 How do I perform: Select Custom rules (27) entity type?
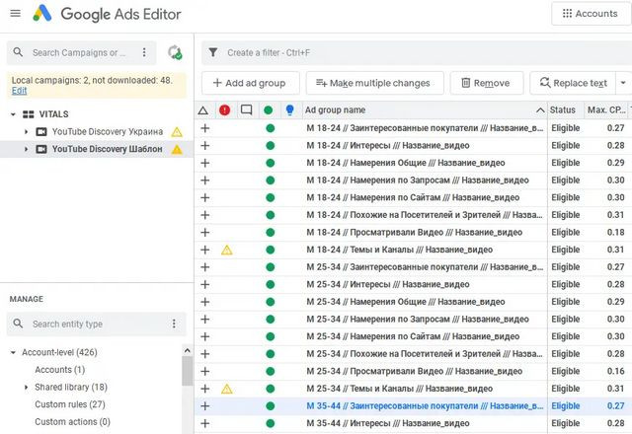click(x=70, y=404)
